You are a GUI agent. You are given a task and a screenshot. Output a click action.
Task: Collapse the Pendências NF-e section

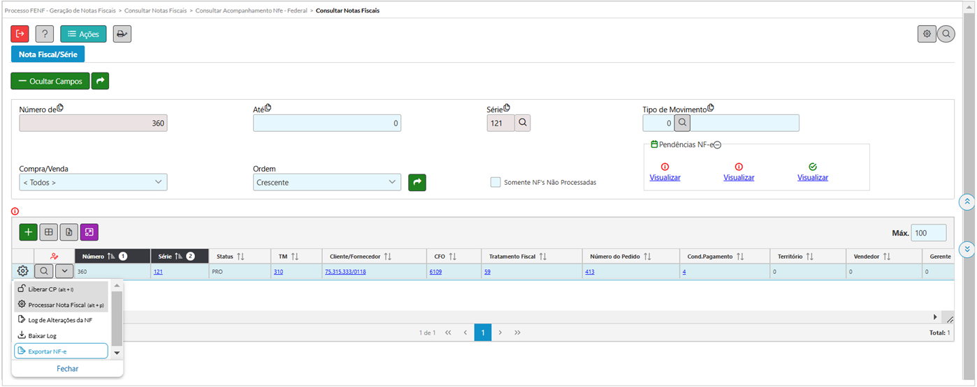718,145
